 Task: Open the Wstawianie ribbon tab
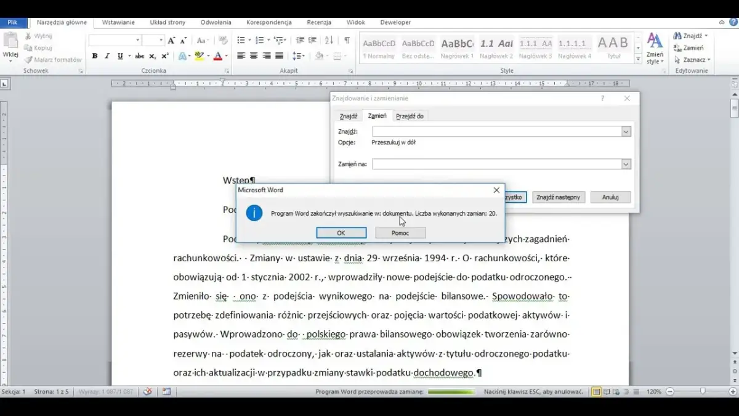point(118,22)
